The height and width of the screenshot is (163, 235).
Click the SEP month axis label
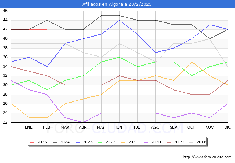(x=174, y=127)
